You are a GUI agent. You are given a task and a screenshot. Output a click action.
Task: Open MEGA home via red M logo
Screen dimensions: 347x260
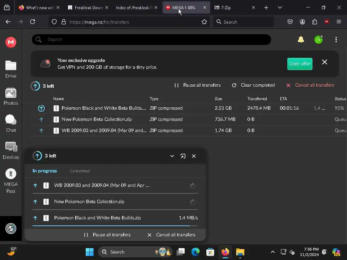click(11, 42)
